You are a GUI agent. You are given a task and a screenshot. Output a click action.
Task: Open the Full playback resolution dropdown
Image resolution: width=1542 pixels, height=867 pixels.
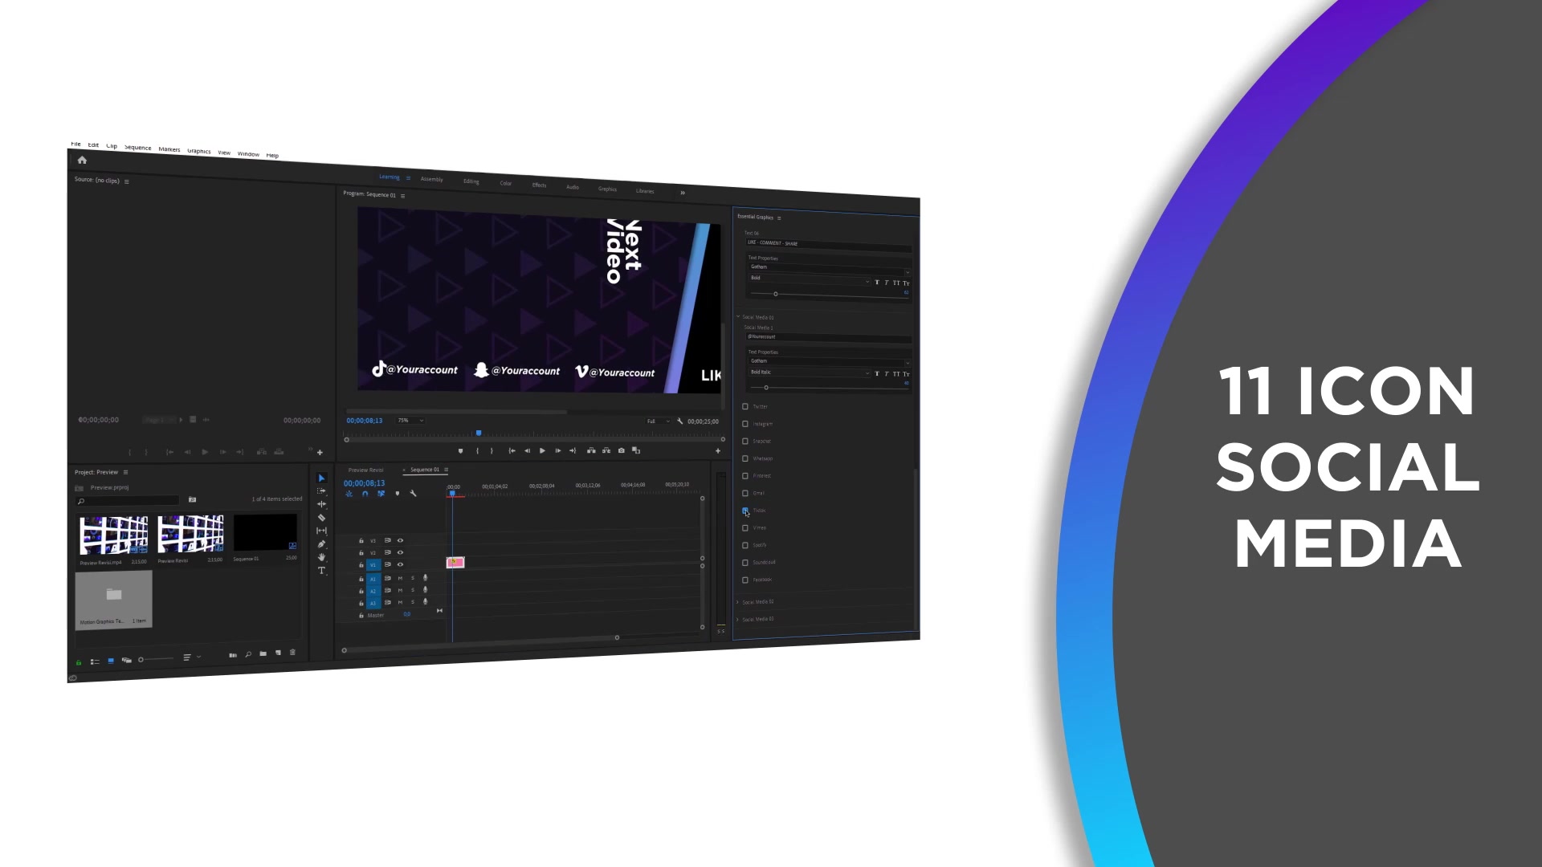(x=658, y=421)
